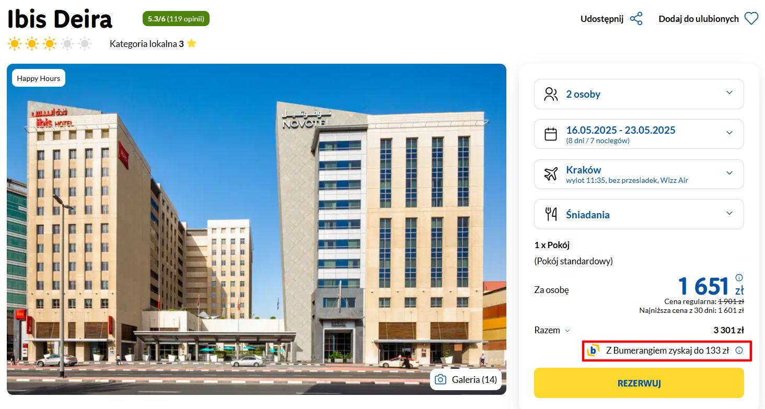Screen dimensions: 765x409
Task: Click the cutlery icon by Śniadania
Action: coord(551,214)
